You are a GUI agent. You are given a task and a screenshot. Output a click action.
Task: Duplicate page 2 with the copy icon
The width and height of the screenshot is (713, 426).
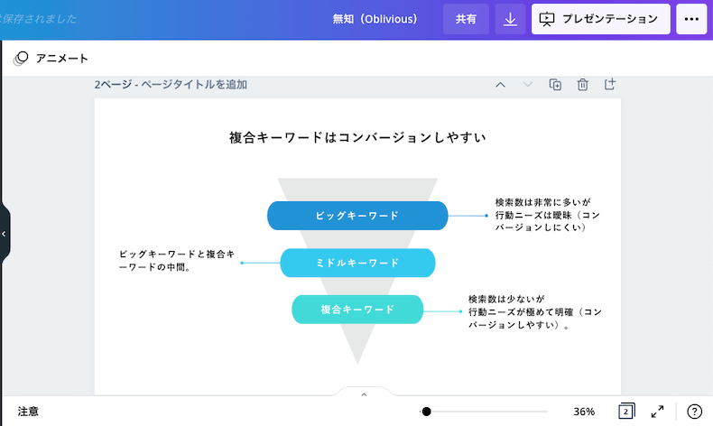(x=555, y=85)
